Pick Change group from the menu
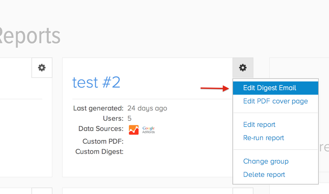The image size is (329, 194). (x=266, y=161)
